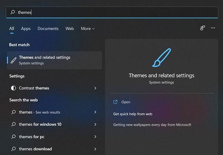Open Getting new wallpapers every day link

pos(152,125)
